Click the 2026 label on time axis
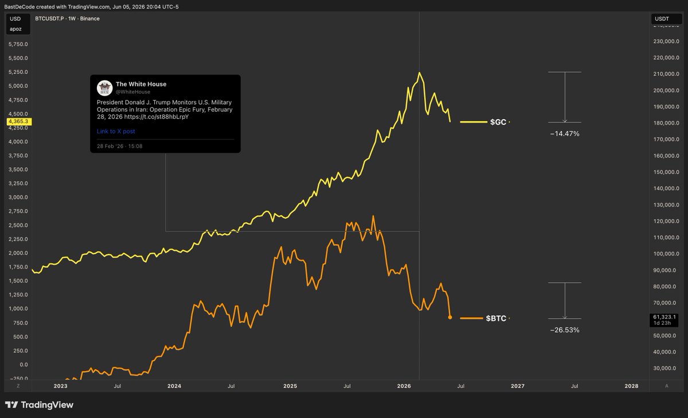The height and width of the screenshot is (418, 688). point(404,387)
